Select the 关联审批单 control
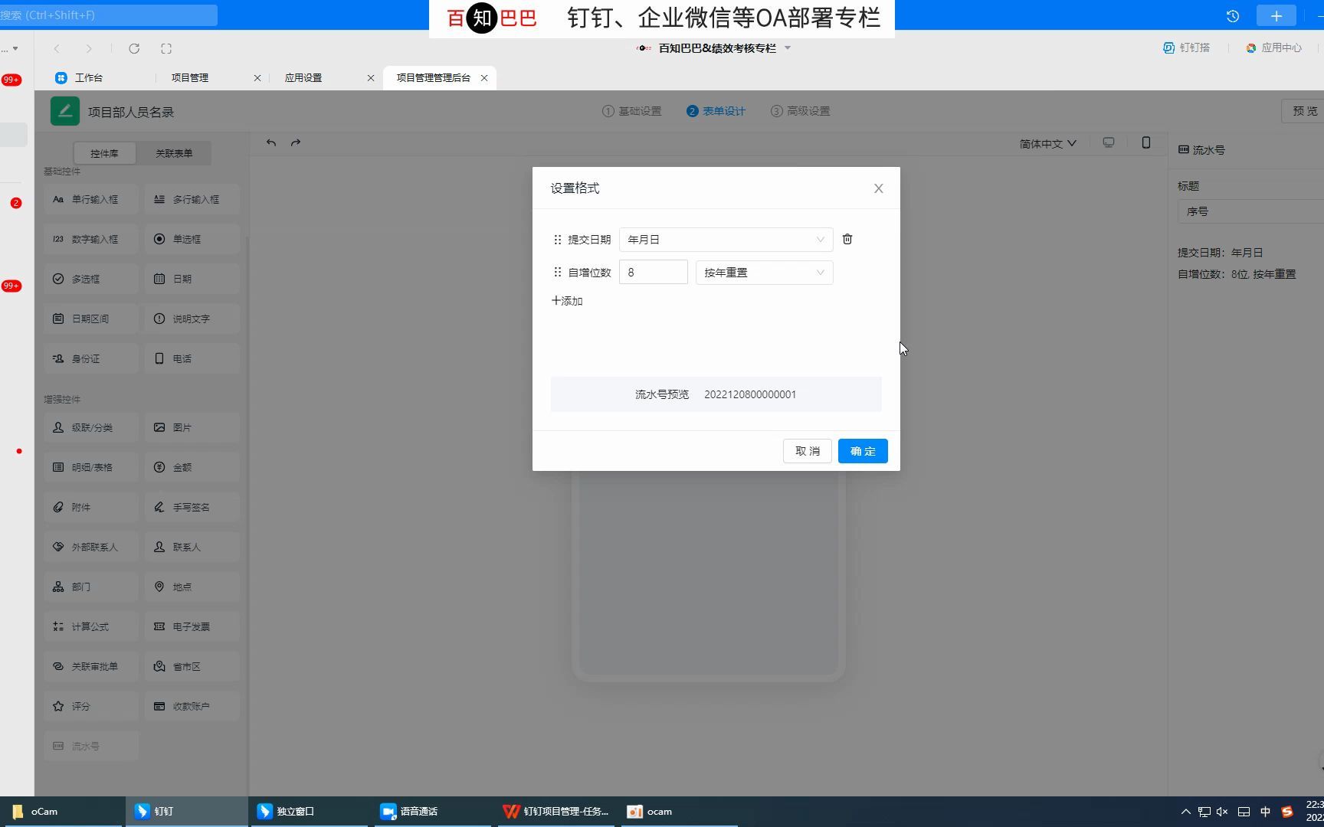The width and height of the screenshot is (1324, 827). 91,666
